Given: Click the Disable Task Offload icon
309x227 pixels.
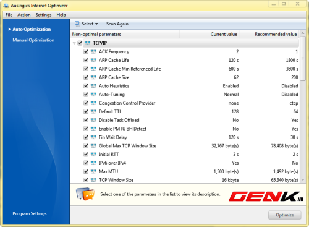Looking at the screenshot, I should [x=93, y=120].
